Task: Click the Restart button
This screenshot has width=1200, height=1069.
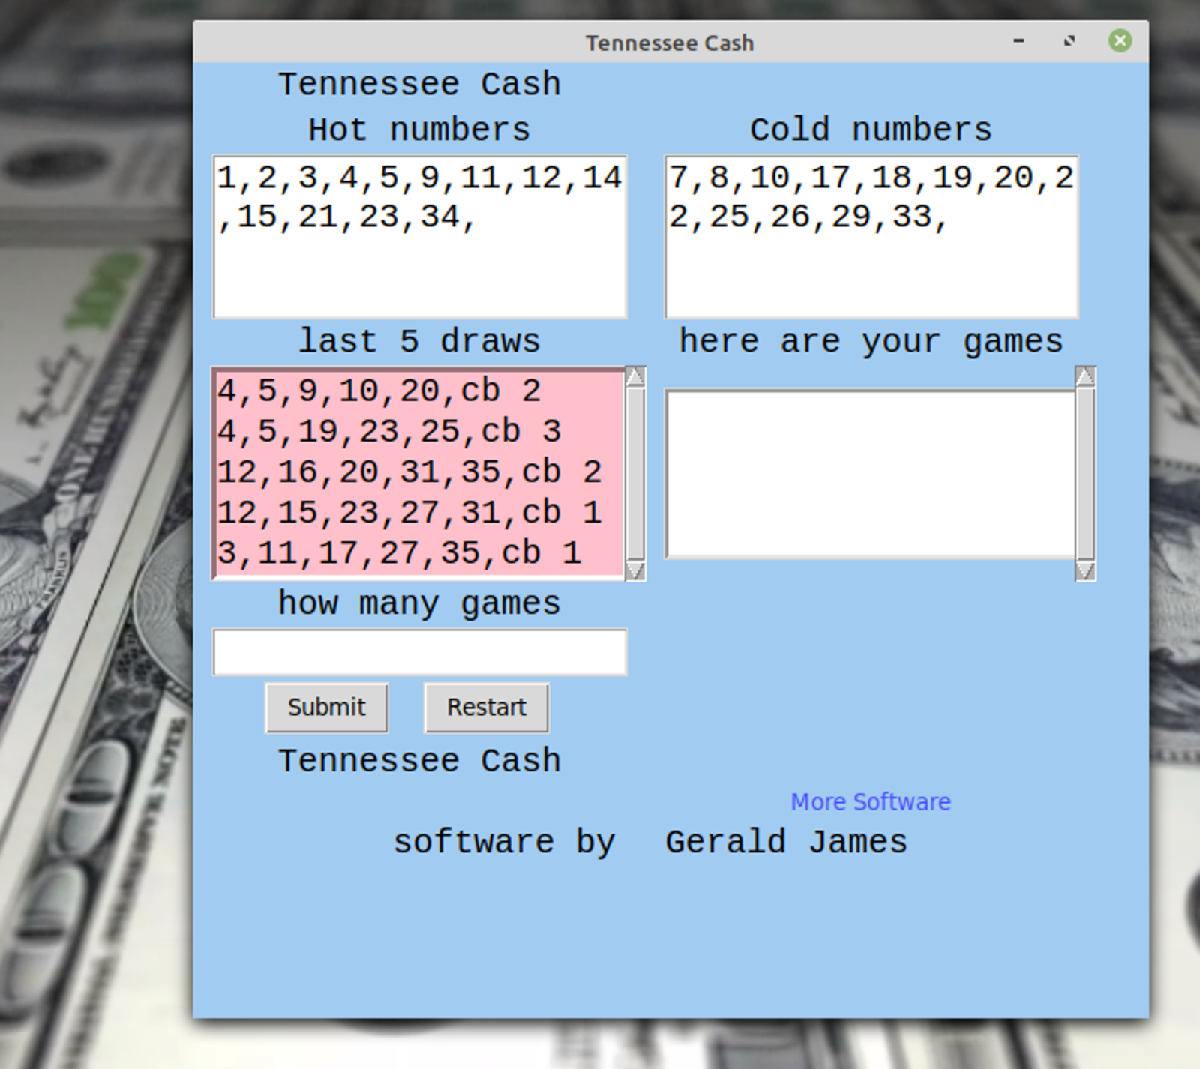Action: [486, 706]
